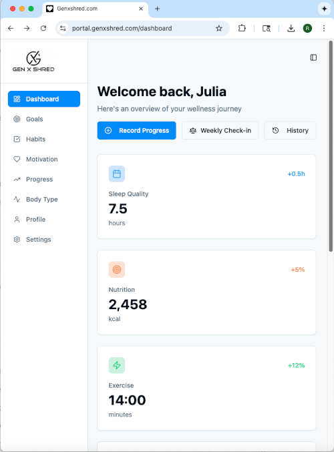
Task: Click the +12% exercise change indicator
Action: coord(296,365)
